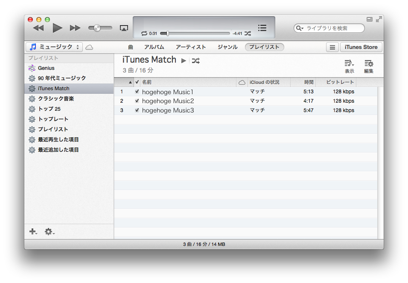Click the playback progress scrubber handle
This screenshot has height=283, width=408.
pos(168,33)
